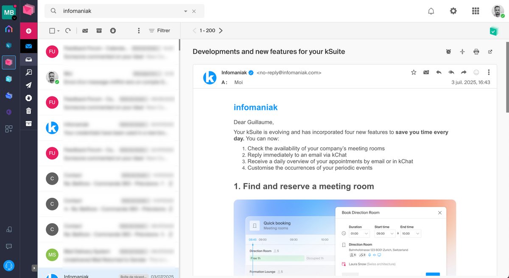
Task: Close the Book Direction Room dialog image
Action: tap(440, 213)
